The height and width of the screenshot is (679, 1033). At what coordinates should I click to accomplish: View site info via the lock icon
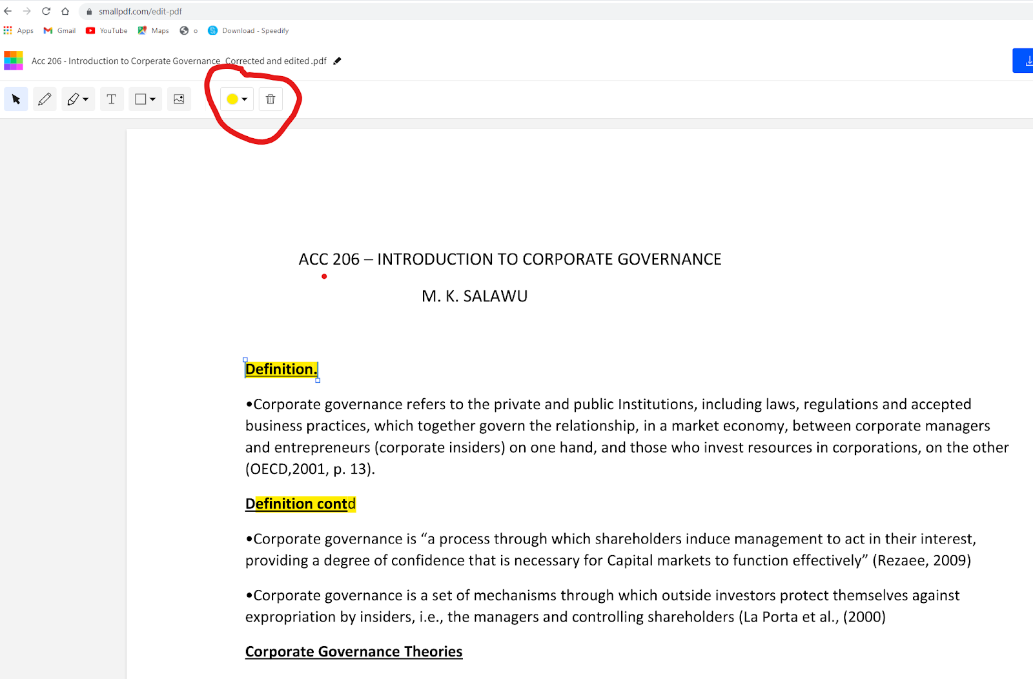click(90, 12)
